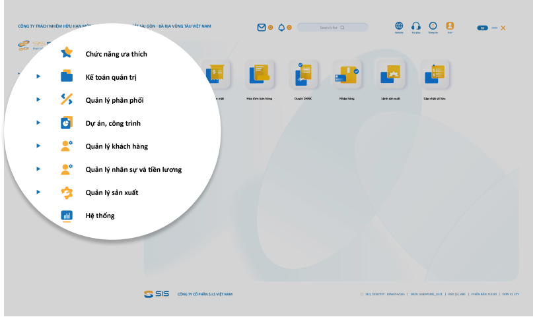Expand the Dự án, công trình arrow
533x317 pixels.
[39, 123]
